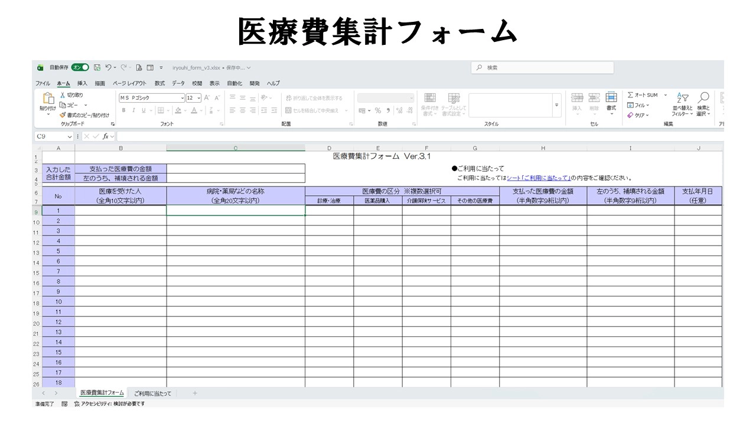
Task: Click the Paste (貼り付け) clipboard icon
Action: [48, 98]
